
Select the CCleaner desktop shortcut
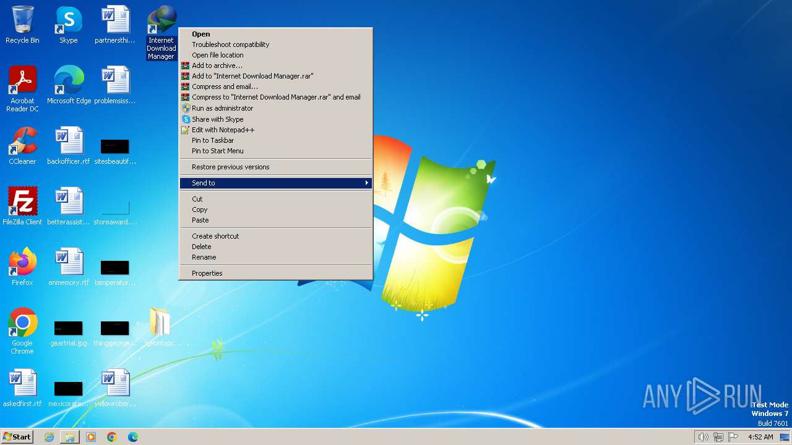click(22, 146)
